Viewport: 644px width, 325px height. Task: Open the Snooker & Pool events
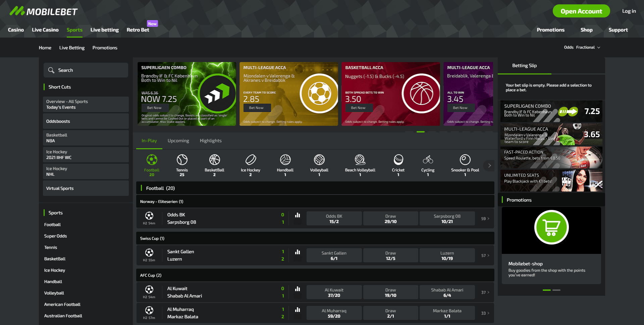click(x=465, y=160)
